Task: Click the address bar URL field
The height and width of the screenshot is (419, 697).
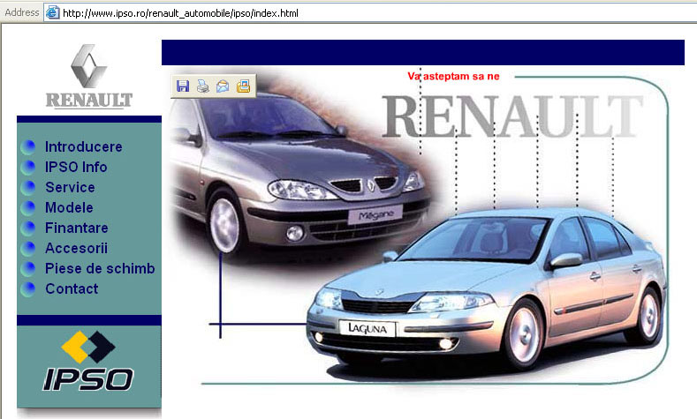Action: pyautogui.click(x=370, y=13)
